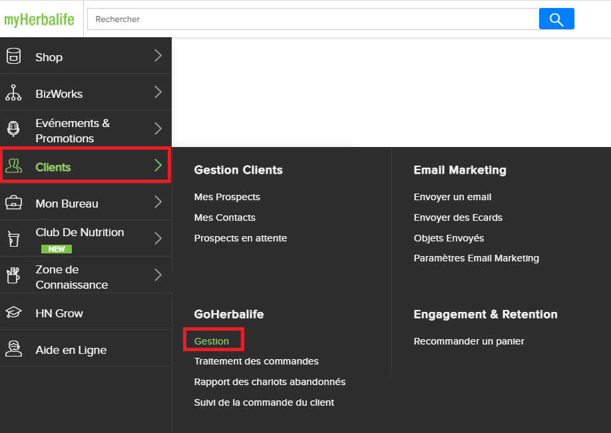
Task: Click the Evénements & Promotions microphone icon
Action: [13, 129]
